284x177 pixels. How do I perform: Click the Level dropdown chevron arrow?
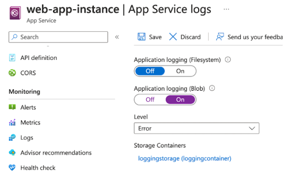click(252, 128)
